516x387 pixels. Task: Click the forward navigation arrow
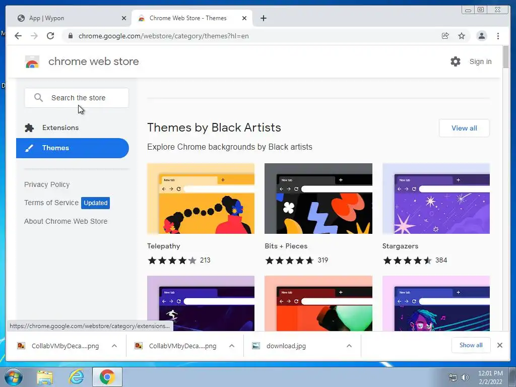tap(34, 36)
